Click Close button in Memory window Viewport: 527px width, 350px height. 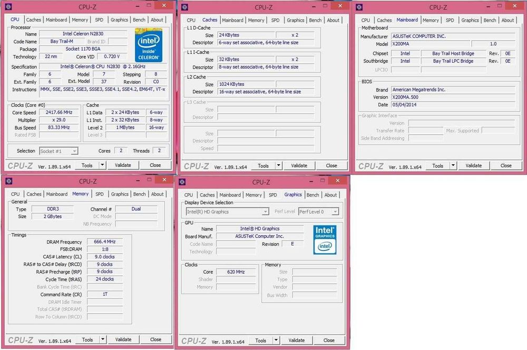[155, 339]
